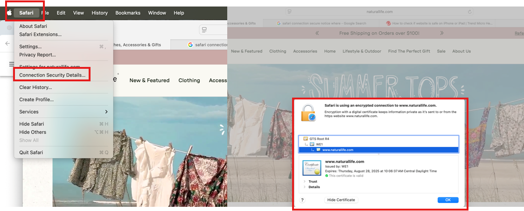
Task: Expand the Details disclosure triangle
Action: click(305, 187)
